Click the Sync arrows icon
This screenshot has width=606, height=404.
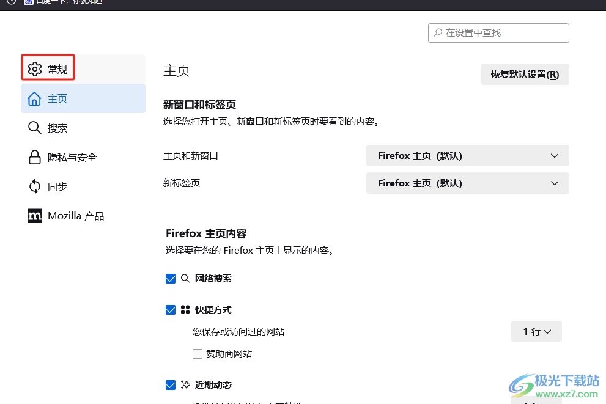tap(35, 187)
